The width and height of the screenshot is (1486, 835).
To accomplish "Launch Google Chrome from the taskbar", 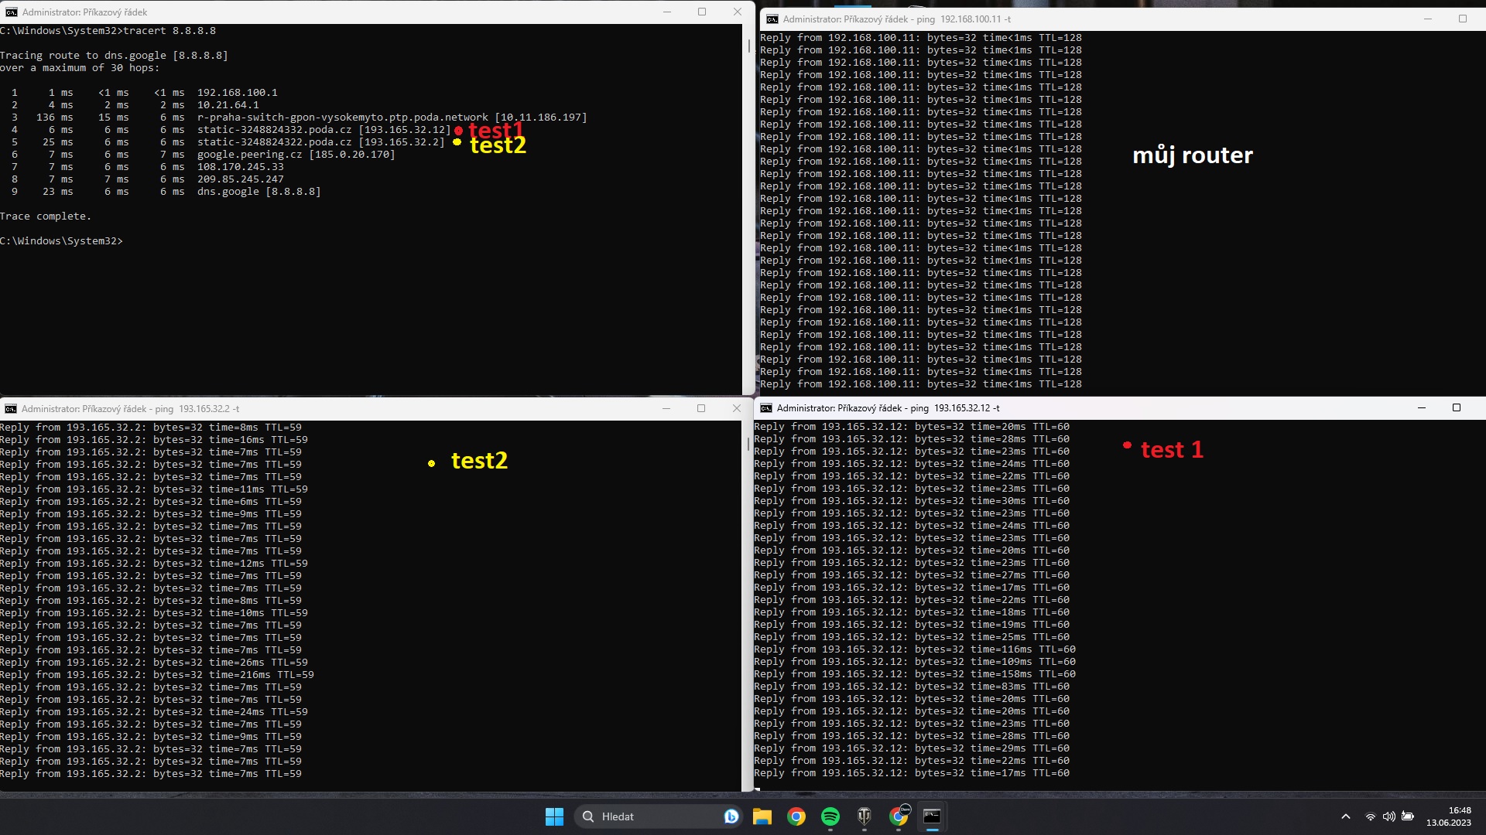I will (796, 816).
